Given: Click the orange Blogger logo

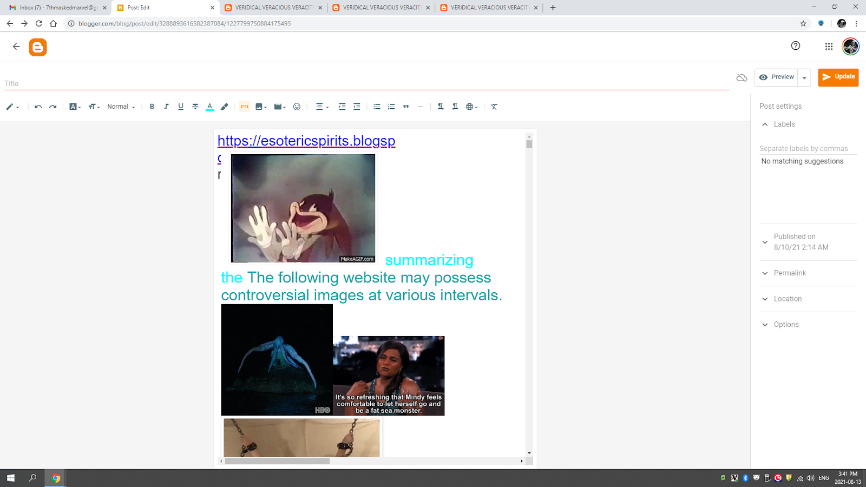Looking at the screenshot, I should [38, 47].
